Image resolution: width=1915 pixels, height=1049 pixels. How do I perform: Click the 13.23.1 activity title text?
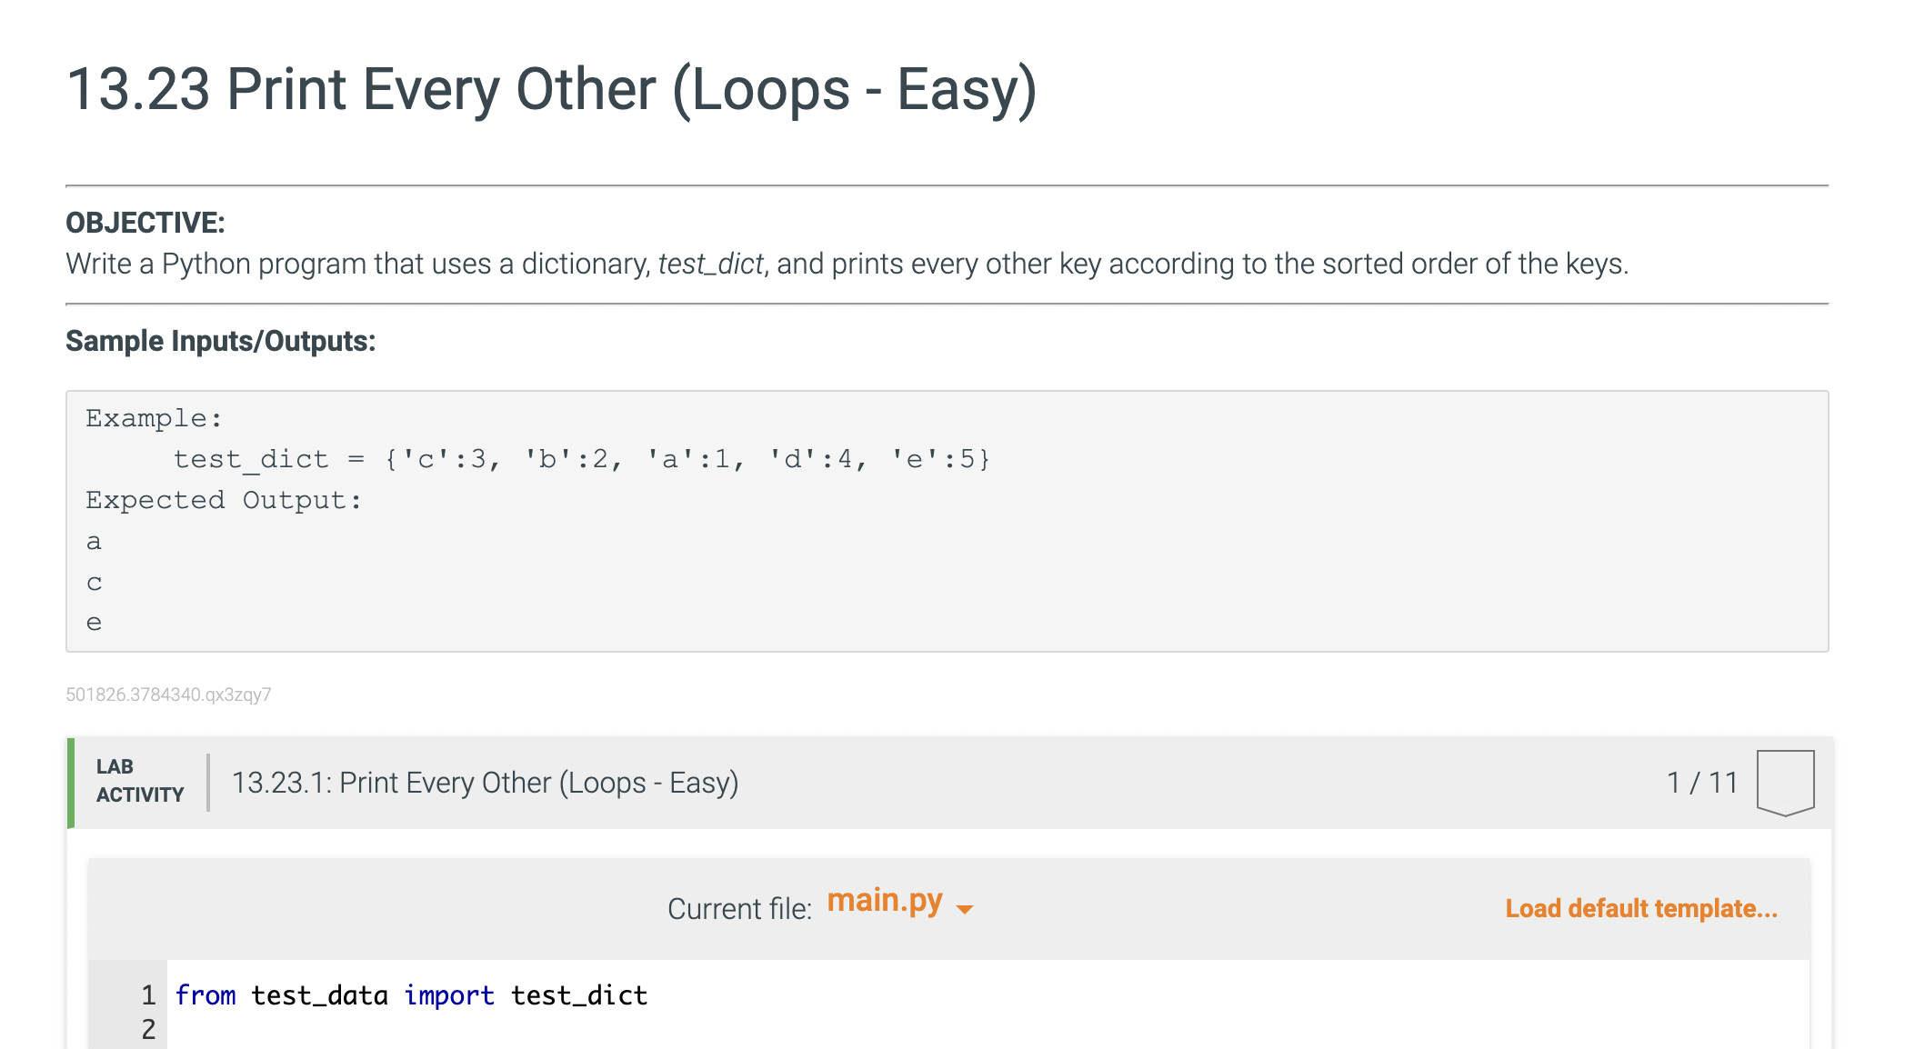[x=485, y=783]
